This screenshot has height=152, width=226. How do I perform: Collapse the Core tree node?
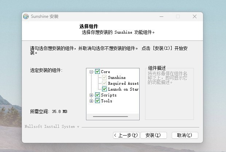(91, 72)
